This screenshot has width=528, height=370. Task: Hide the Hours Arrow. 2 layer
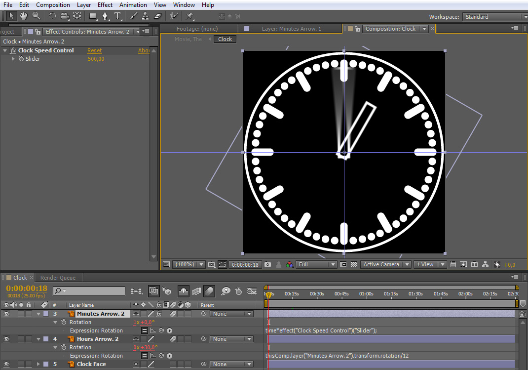pyautogui.click(x=6, y=339)
